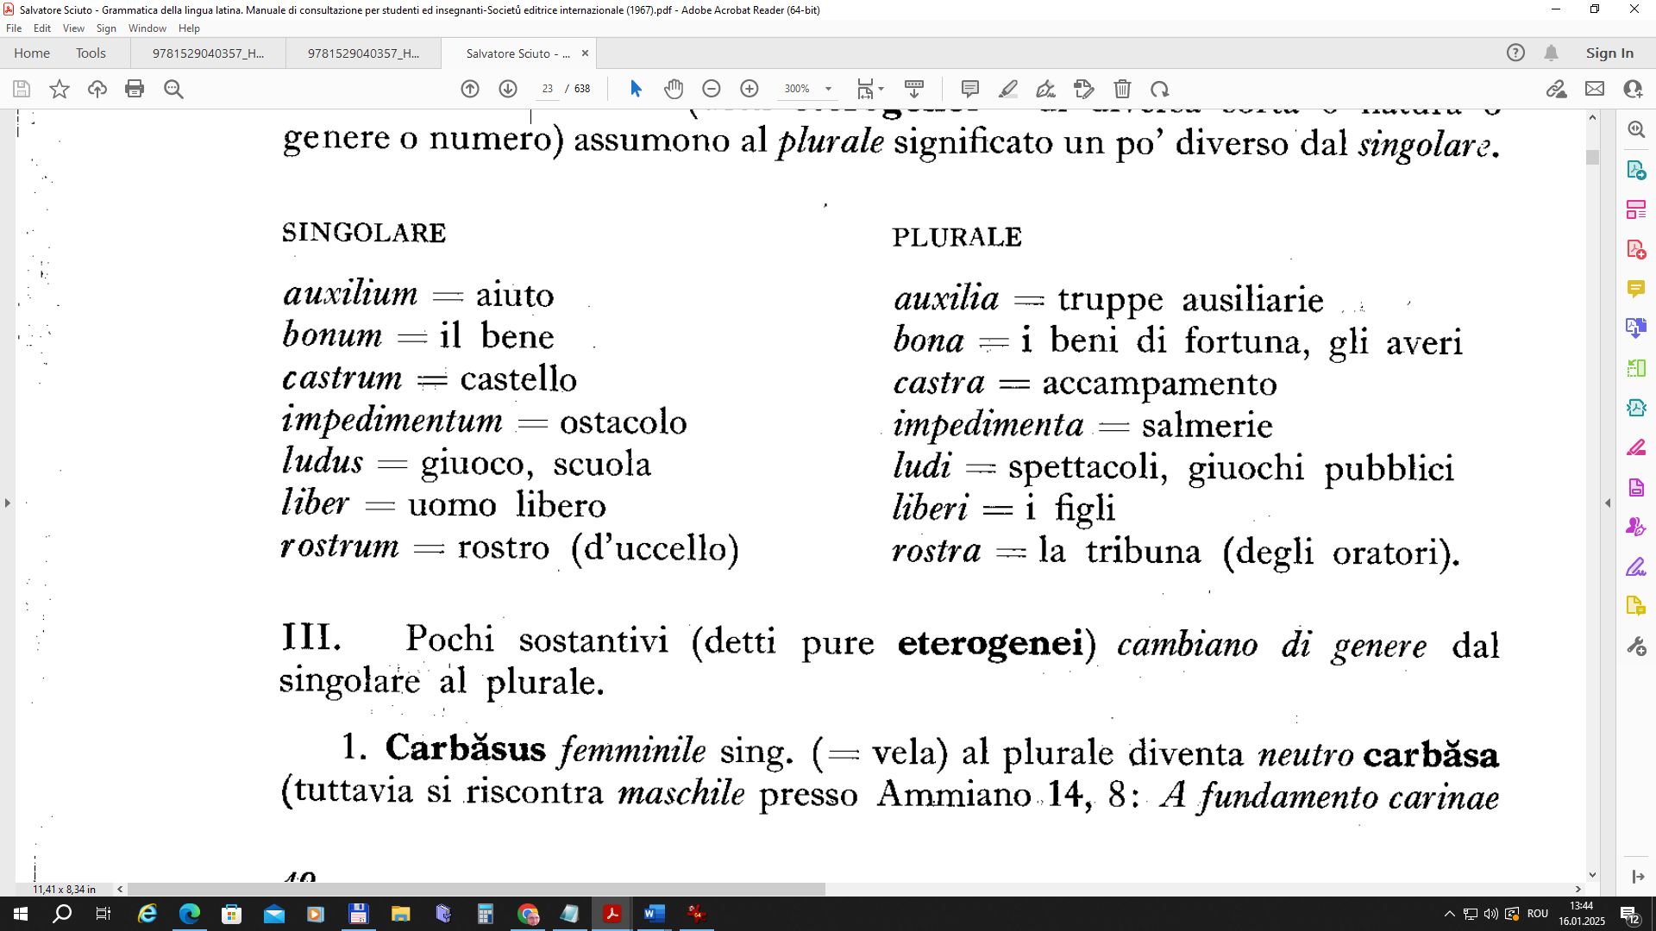Viewport: 1656px width, 931px height.
Task: Click the scroll down arrow of vertical scrollbar
Action: click(x=1592, y=874)
